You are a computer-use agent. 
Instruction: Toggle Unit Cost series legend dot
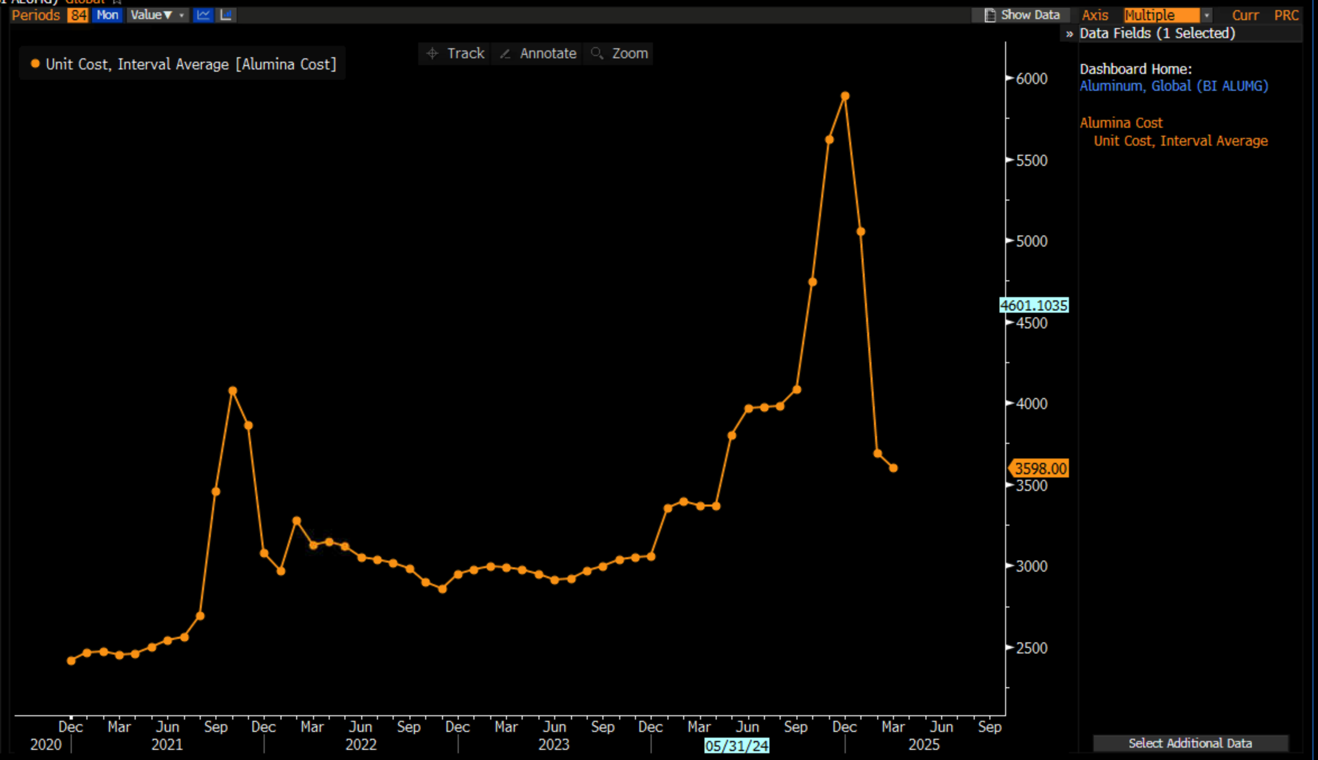(x=35, y=64)
